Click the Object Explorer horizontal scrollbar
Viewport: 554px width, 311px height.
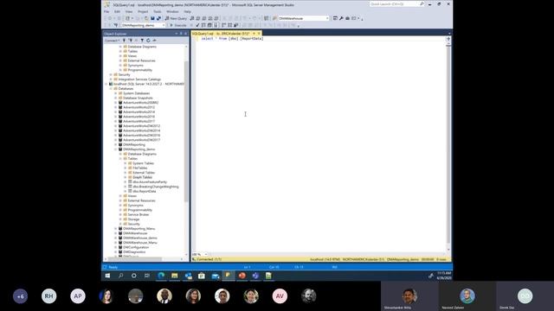coord(135,259)
